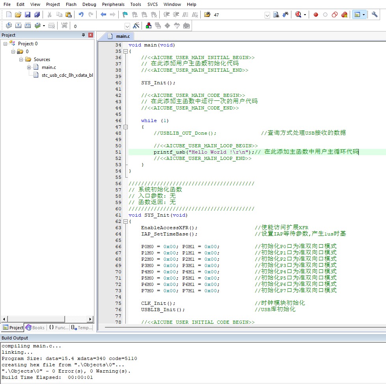Click the Save All icon

(x=37, y=15)
